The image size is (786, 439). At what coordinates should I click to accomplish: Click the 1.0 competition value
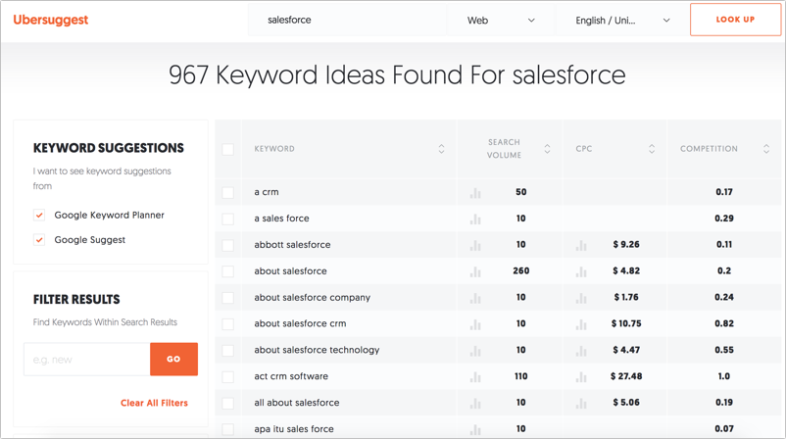click(x=724, y=376)
